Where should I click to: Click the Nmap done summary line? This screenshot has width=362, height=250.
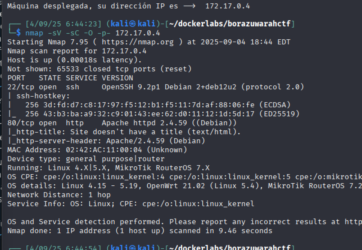tap(140, 231)
